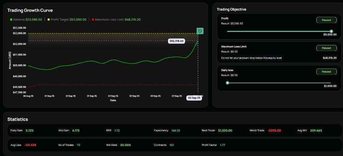
Task: Click the Profit Target value $53,000.00
Action: click(78, 20)
